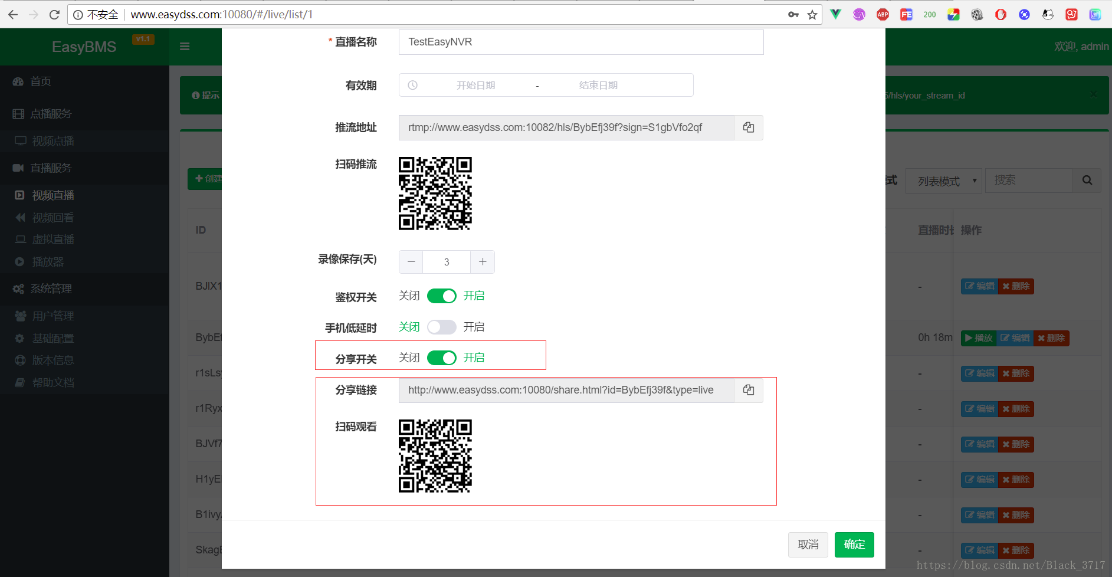Open the ABP adblock extension
Screen dimensions: 1112x577
point(883,15)
